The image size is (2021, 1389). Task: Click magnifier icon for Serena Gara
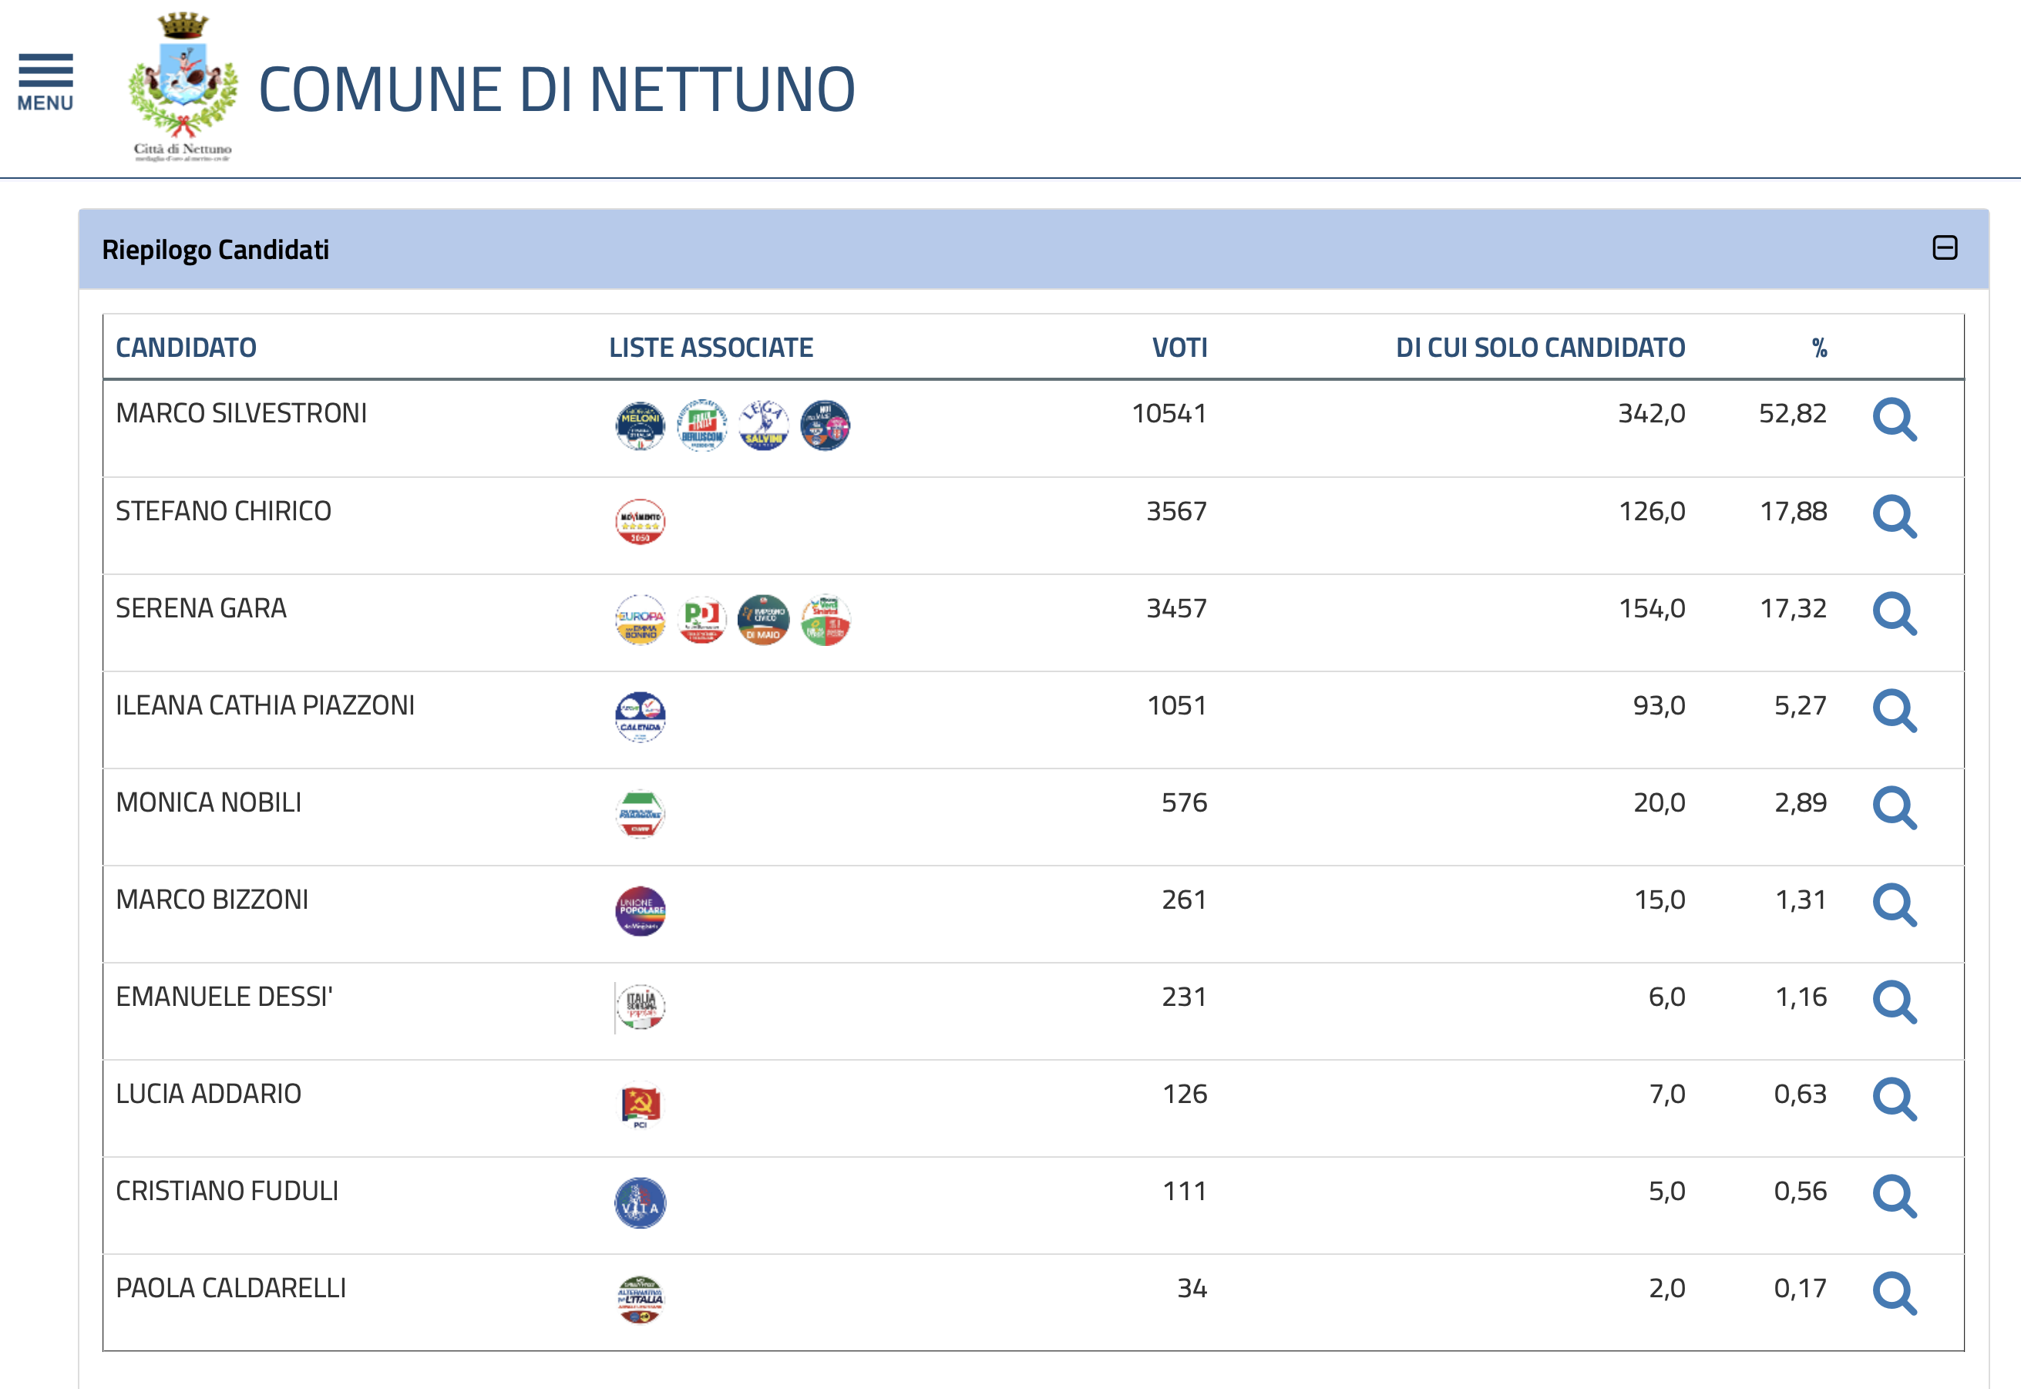click(1894, 614)
